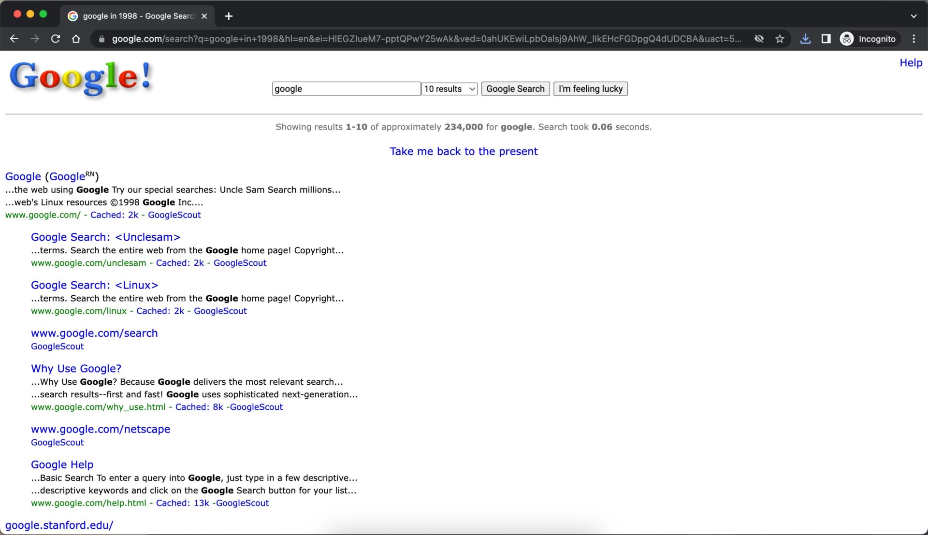Image resolution: width=928 pixels, height=535 pixels.
Task: Click inside the google search input field
Action: (346, 88)
